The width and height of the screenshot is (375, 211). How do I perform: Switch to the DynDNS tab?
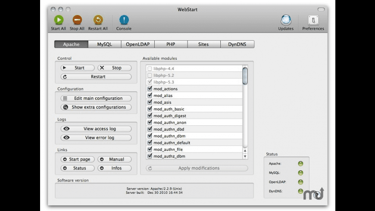[x=237, y=44]
